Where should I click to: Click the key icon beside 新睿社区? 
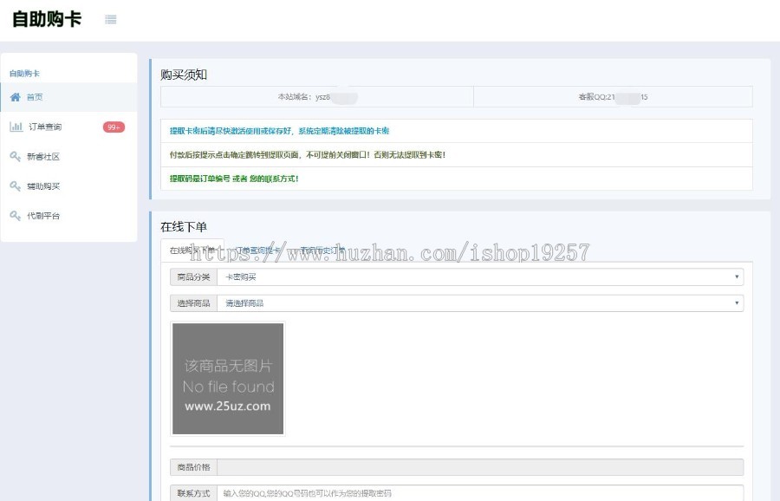coord(16,156)
